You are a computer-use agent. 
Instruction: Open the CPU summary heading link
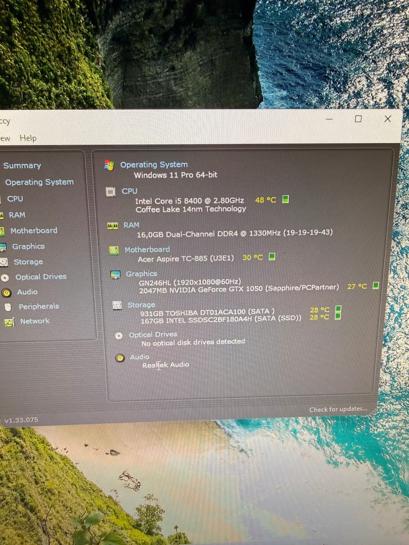pyautogui.click(x=130, y=191)
